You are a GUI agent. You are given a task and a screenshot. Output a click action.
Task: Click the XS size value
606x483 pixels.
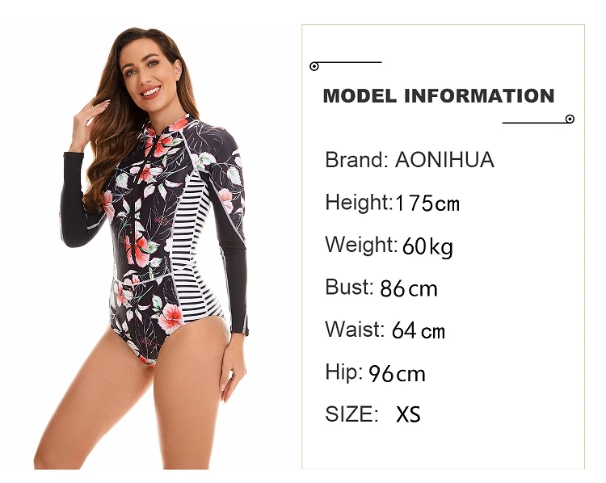pyautogui.click(x=408, y=414)
